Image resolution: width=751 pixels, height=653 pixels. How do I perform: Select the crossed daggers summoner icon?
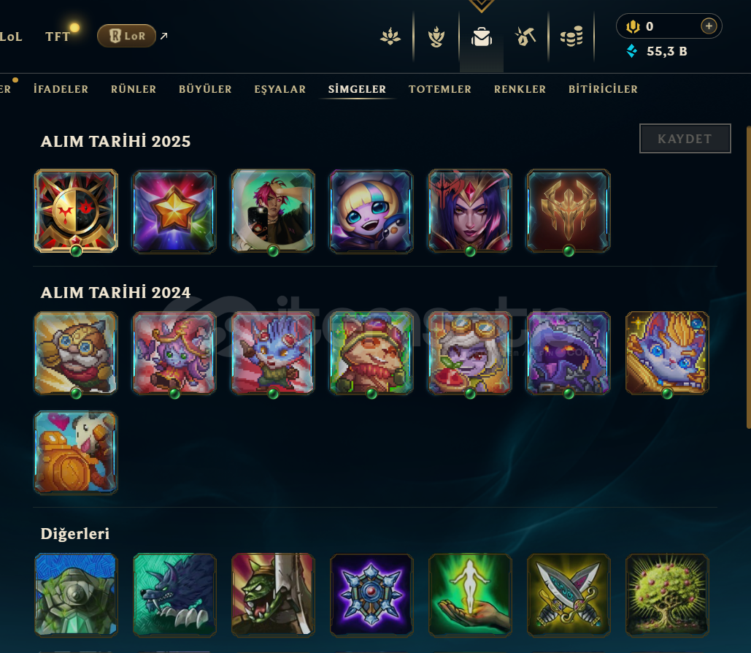569,595
